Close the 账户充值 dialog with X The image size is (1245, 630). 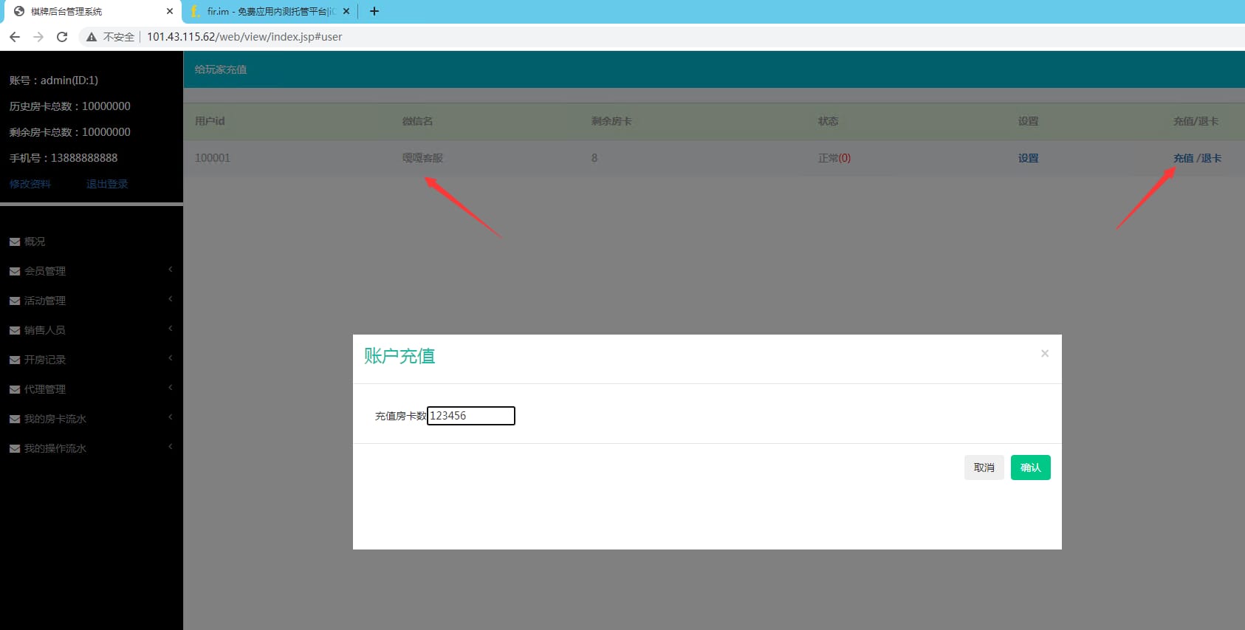1045,354
